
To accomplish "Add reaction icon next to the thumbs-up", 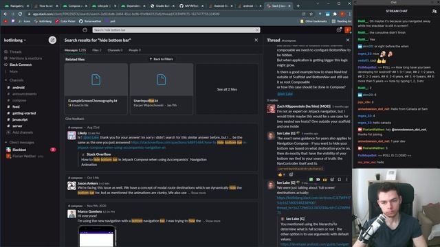I will point(291,174).
